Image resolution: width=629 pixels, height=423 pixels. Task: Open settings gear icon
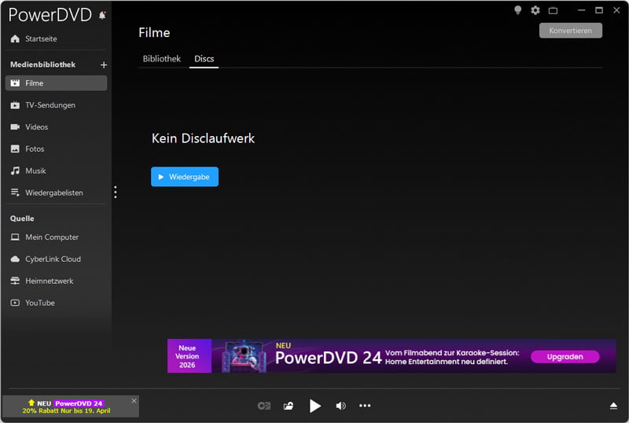click(535, 10)
